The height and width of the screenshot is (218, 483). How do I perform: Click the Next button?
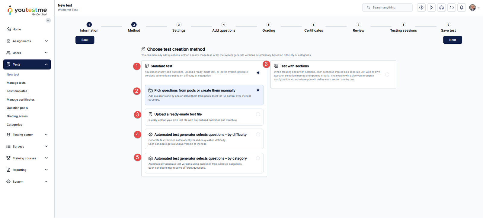click(x=452, y=40)
